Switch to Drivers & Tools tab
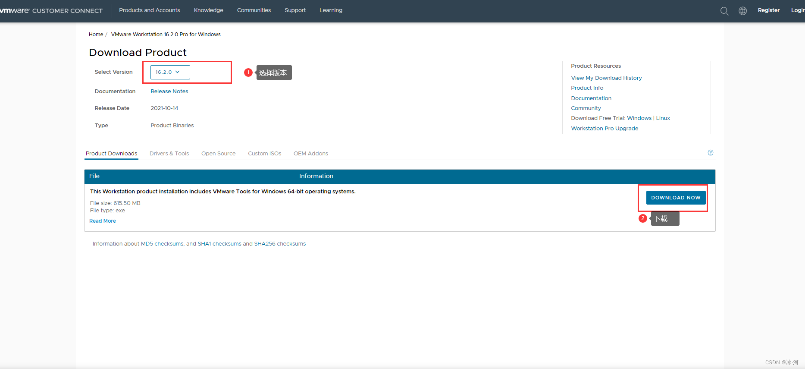 pyautogui.click(x=169, y=154)
